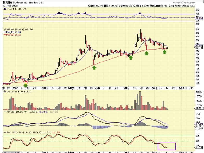
Task: Click the 30 level on the RSI axis
Action: [197, 21]
